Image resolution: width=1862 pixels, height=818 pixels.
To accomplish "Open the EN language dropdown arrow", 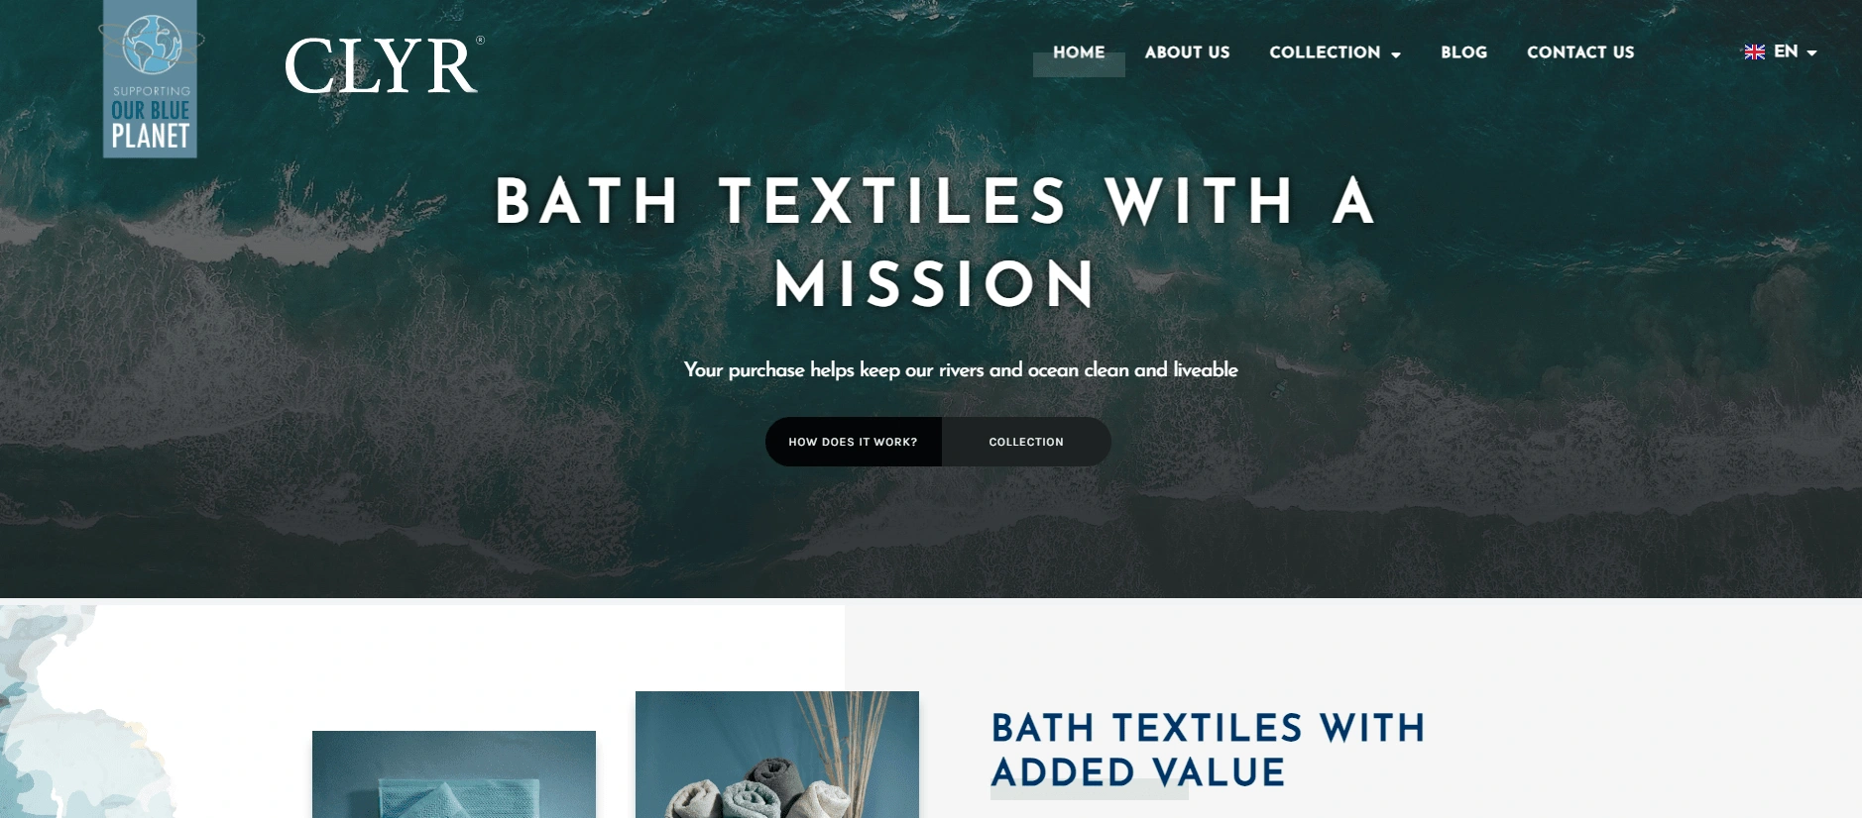I will pyautogui.click(x=1811, y=53).
